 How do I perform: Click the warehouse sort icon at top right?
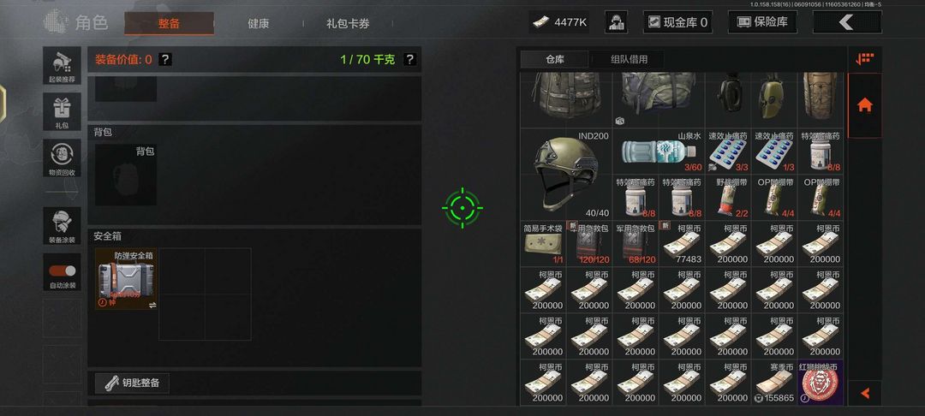point(865,59)
